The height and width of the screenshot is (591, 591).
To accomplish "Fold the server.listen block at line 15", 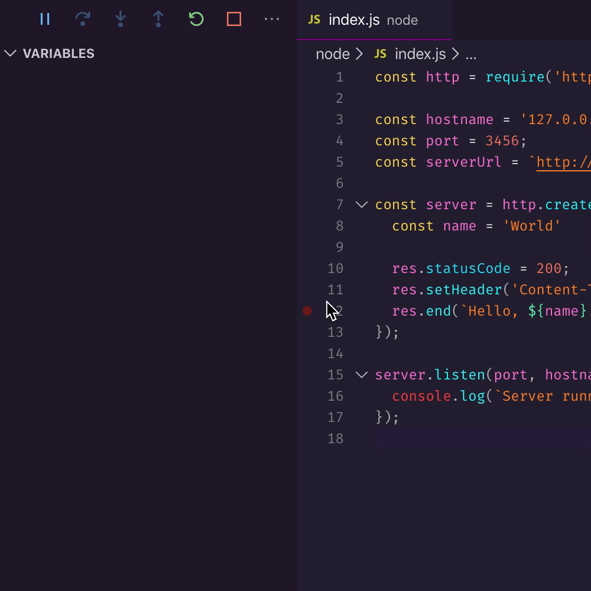I will pos(361,374).
